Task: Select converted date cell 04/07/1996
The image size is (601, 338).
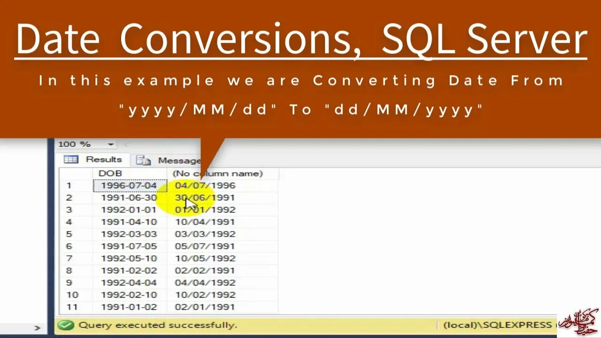Action: tap(223, 185)
